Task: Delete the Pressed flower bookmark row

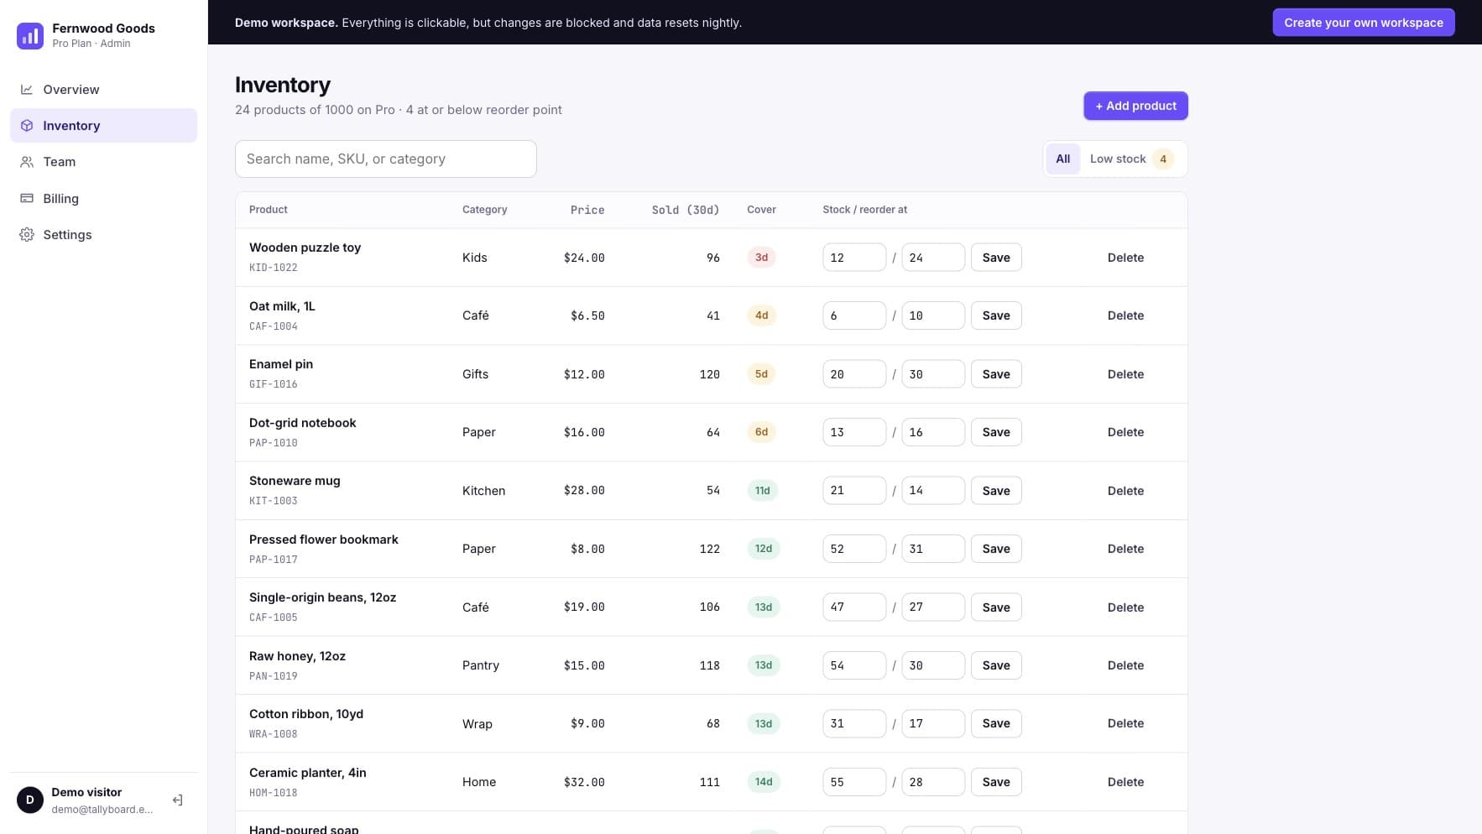Action: click(x=1125, y=549)
